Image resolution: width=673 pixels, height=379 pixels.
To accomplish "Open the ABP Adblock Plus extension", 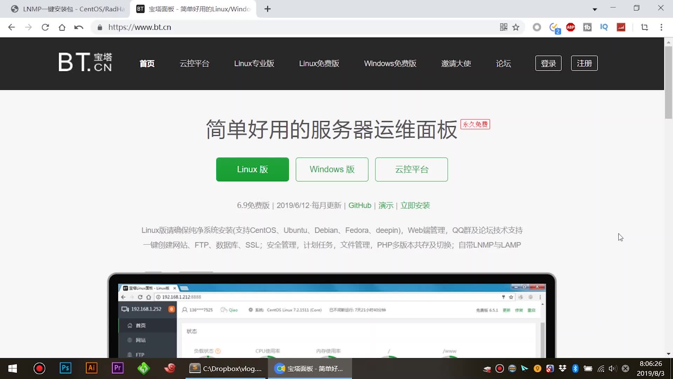I will point(571,27).
